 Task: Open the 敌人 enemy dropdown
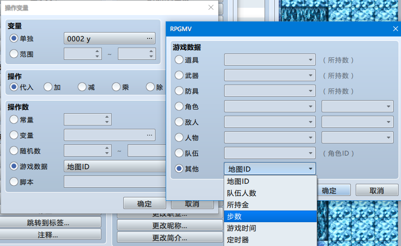(270, 122)
